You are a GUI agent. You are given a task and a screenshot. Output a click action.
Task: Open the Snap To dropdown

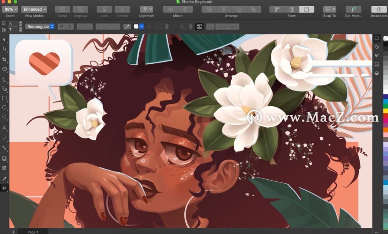(x=329, y=9)
